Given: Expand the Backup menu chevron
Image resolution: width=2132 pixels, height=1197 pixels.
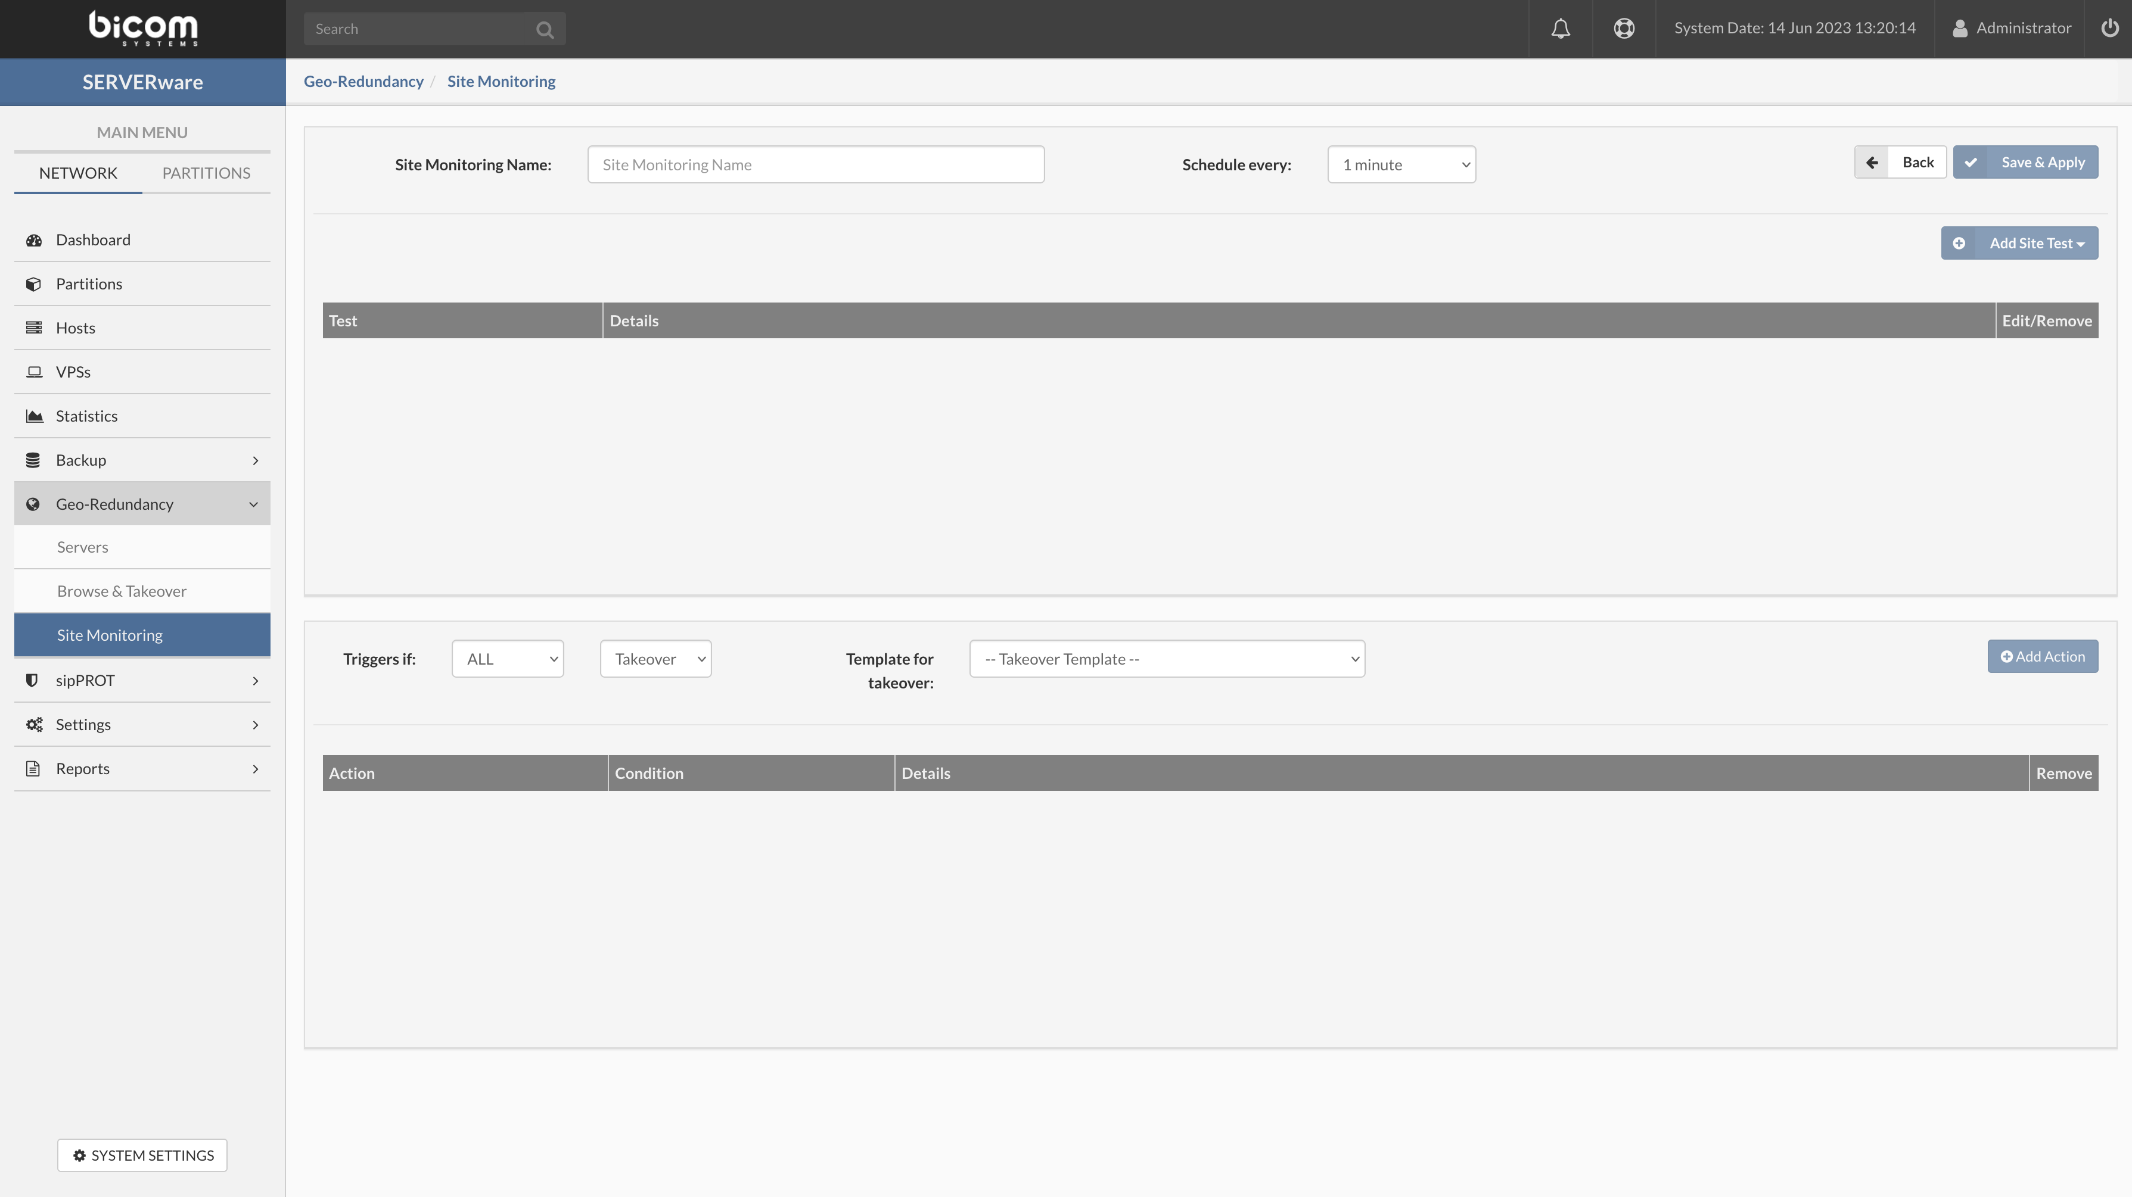Looking at the screenshot, I should pos(255,460).
